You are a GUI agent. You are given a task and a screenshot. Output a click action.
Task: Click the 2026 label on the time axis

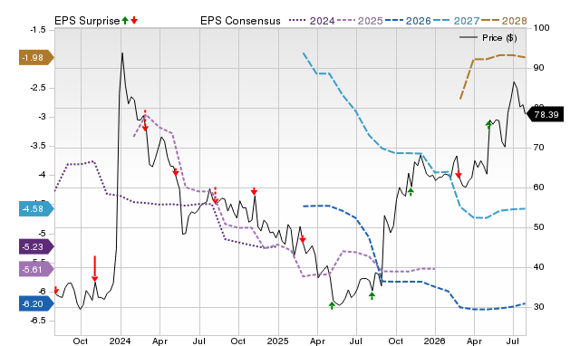[x=434, y=341]
